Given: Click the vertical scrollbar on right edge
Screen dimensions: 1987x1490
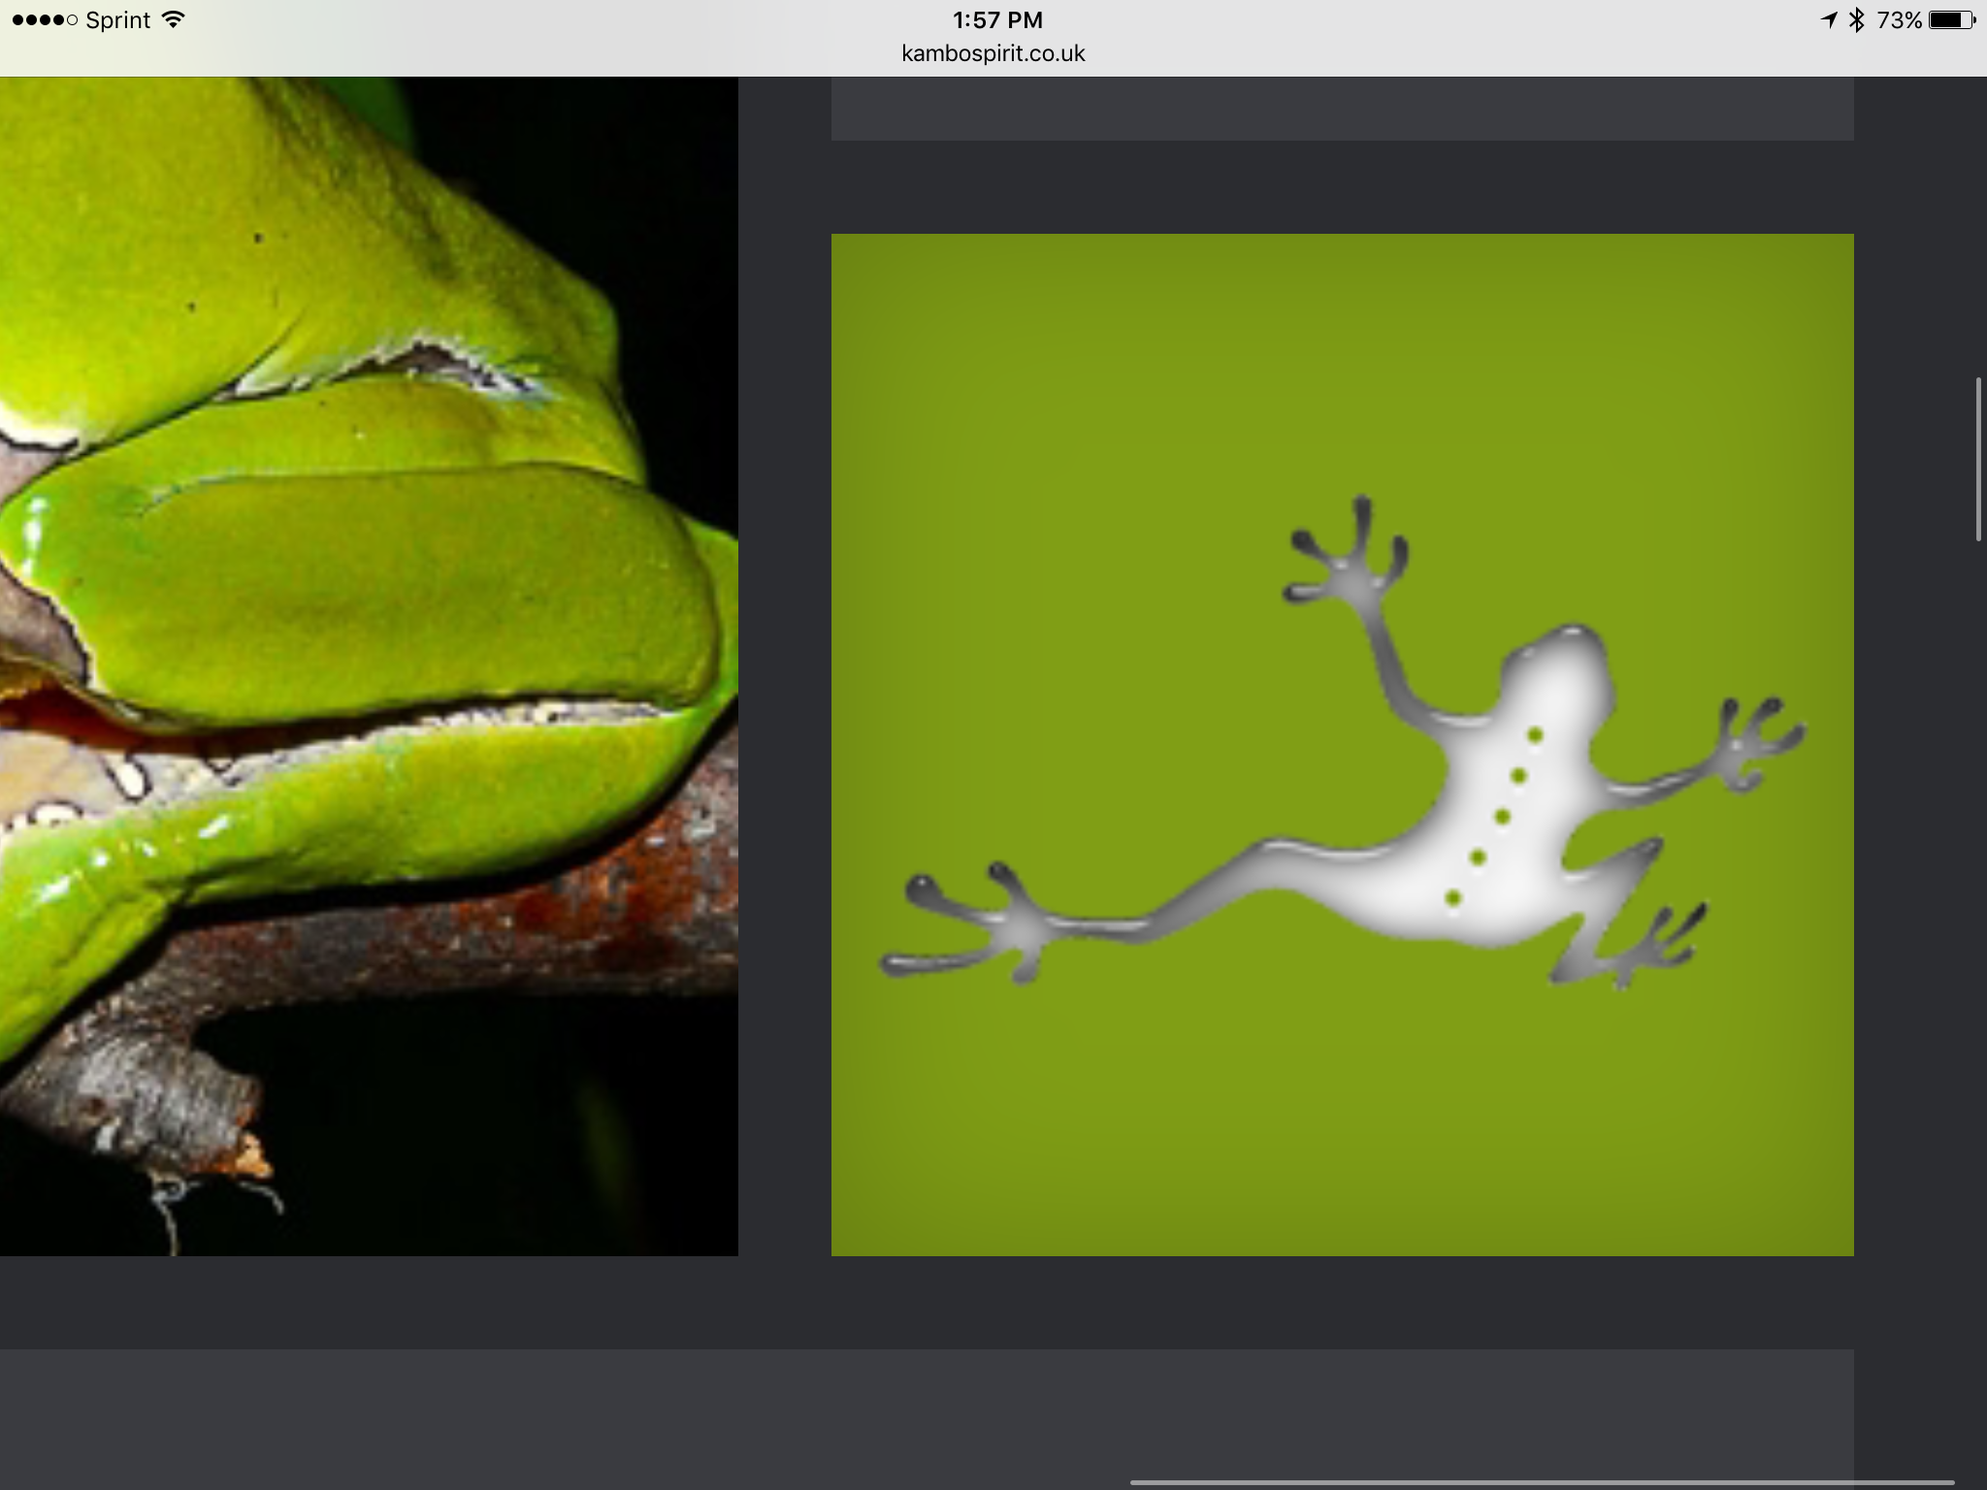Looking at the screenshot, I should (x=1977, y=458).
